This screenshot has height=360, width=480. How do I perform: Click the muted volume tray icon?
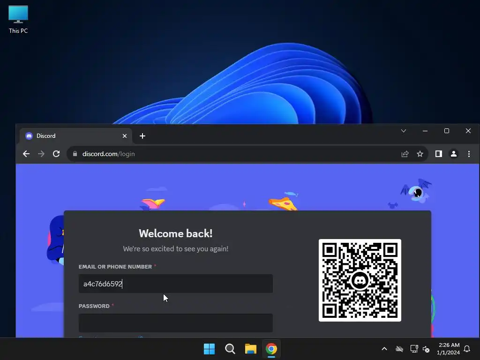[426, 349]
